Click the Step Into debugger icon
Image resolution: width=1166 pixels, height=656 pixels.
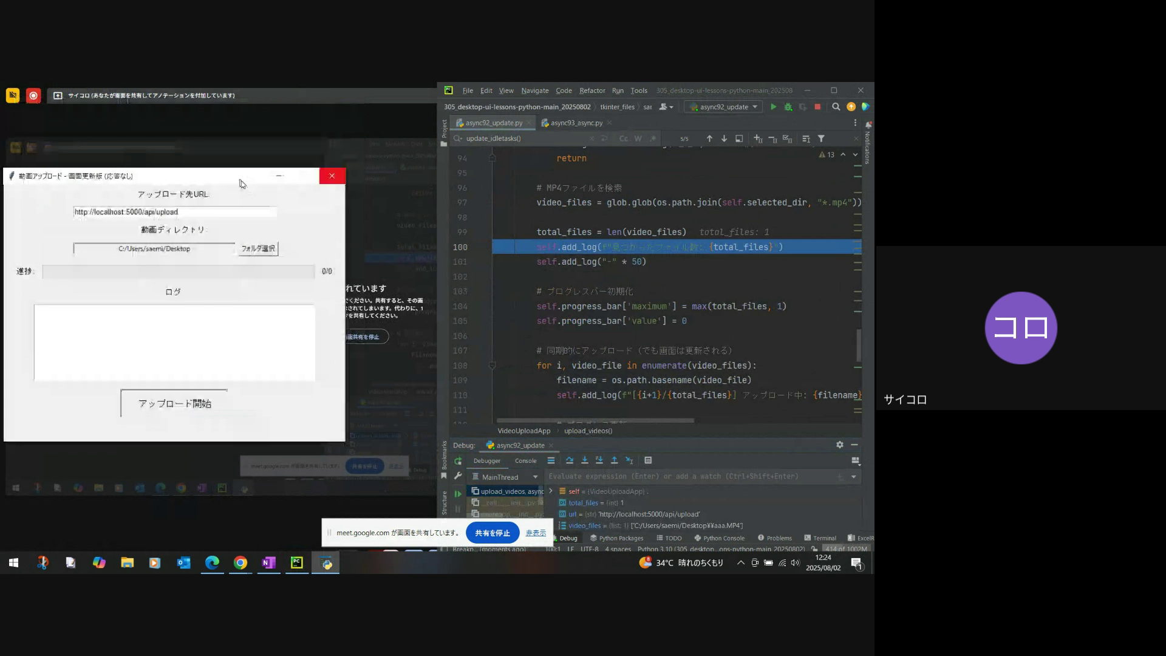pos(584,460)
